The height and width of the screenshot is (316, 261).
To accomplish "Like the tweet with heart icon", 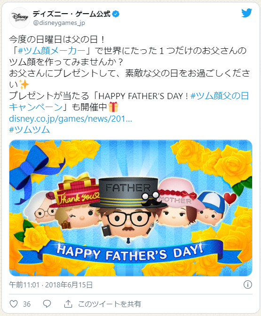I will [14, 304].
